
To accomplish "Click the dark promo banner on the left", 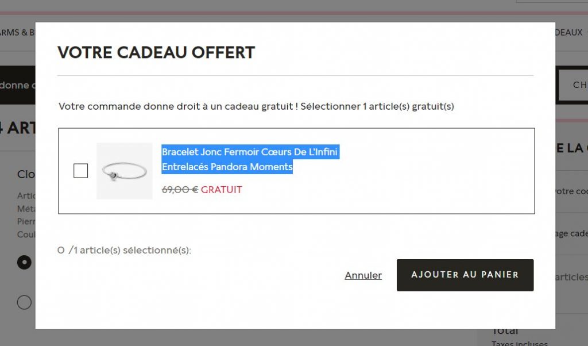I will click(x=17, y=86).
